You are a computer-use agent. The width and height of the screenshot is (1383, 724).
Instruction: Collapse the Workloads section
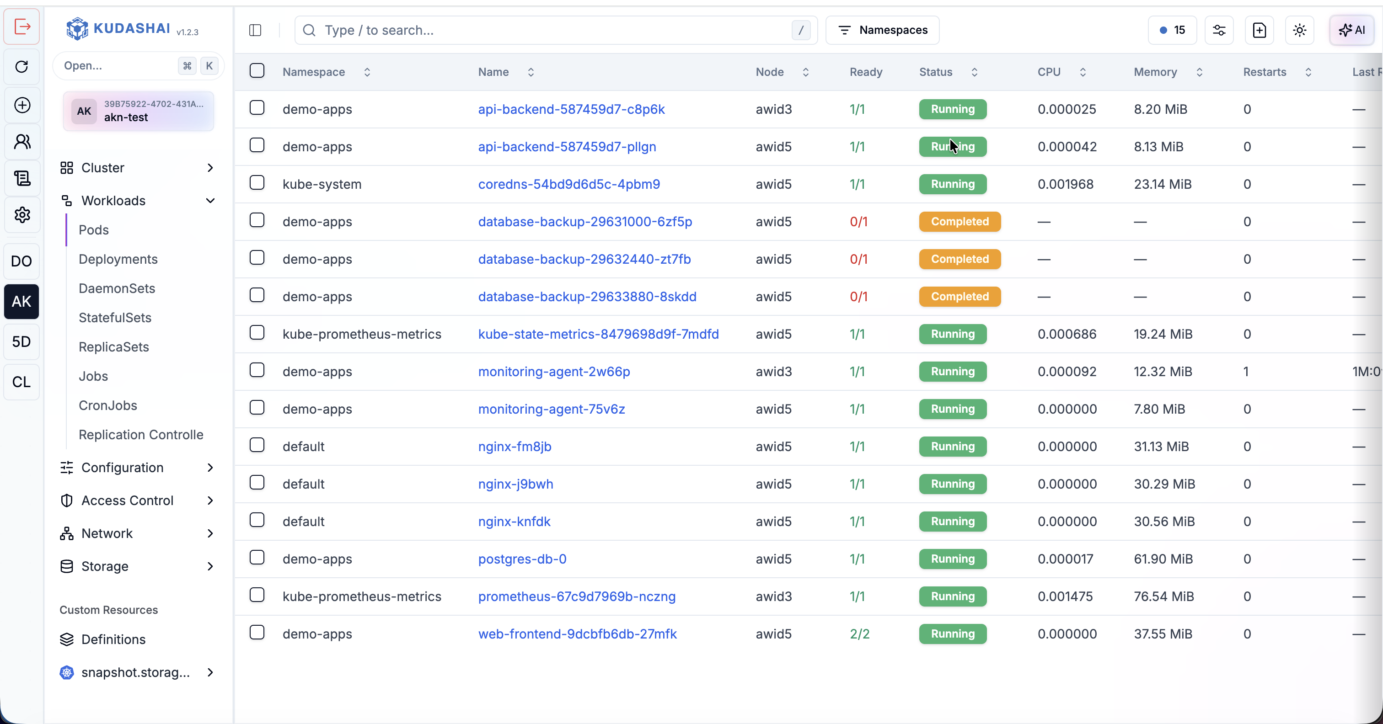tap(138, 201)
